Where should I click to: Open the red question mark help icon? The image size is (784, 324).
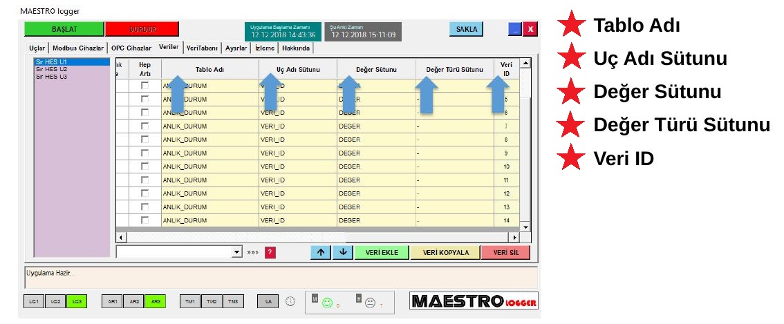click(270, 253)
